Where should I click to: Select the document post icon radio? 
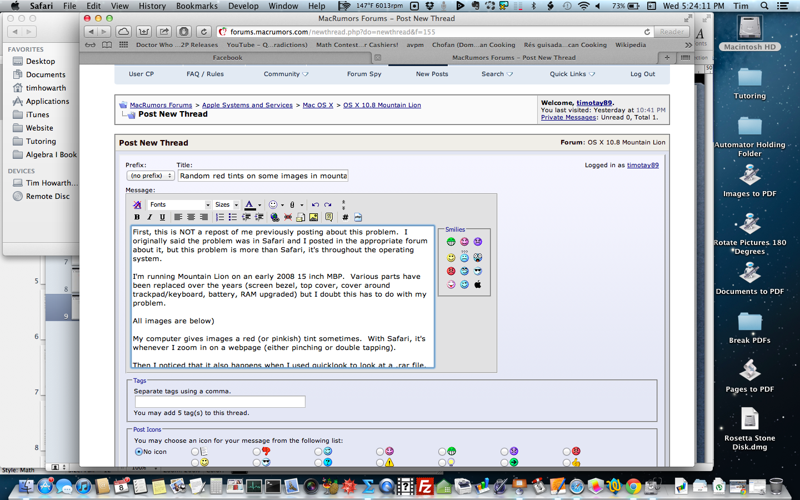click(195, 452)
